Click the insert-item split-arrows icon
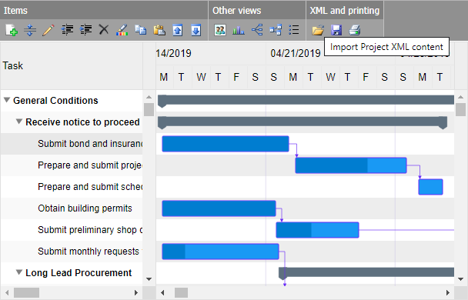This screenshot has height=300, width=468. point(30,30)
